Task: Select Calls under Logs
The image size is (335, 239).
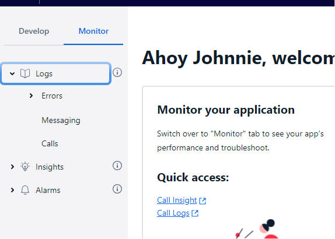Action: click(50, 143)
